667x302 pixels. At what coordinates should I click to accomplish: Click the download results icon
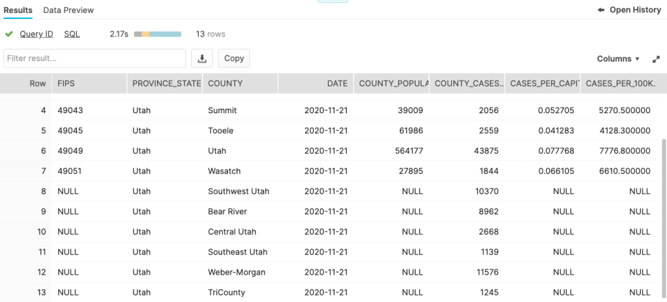coord(202,59)
